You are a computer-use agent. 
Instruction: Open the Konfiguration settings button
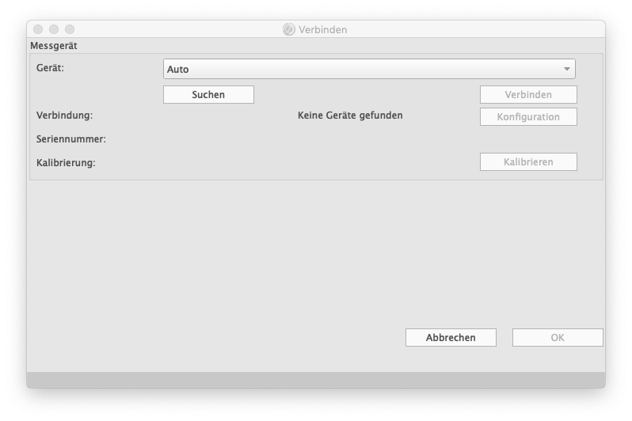(528, 117)
